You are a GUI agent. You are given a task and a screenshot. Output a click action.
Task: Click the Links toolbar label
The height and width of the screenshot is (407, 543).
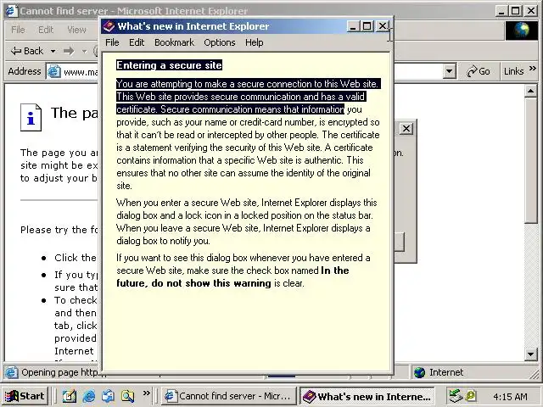coord(513,71)
